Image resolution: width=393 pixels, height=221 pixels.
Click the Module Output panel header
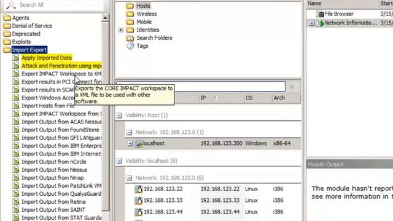(x=349, y=165)
